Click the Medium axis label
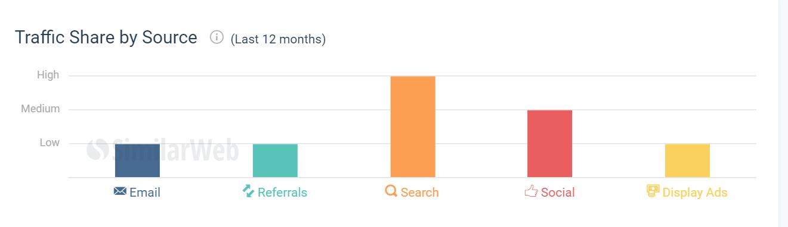The image size is (788, 227). pyautogui.click(x=41, y=109)
